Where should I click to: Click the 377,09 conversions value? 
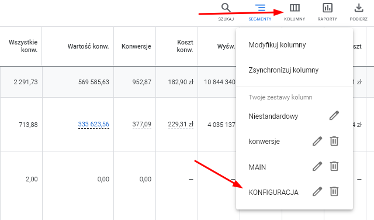tap(141, 124)
